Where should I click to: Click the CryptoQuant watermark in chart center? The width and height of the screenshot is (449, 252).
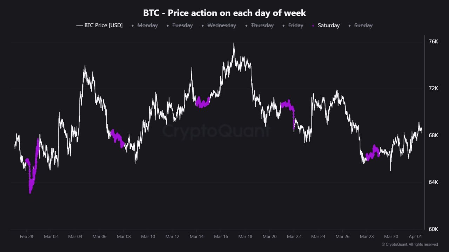tap(216, 132)
